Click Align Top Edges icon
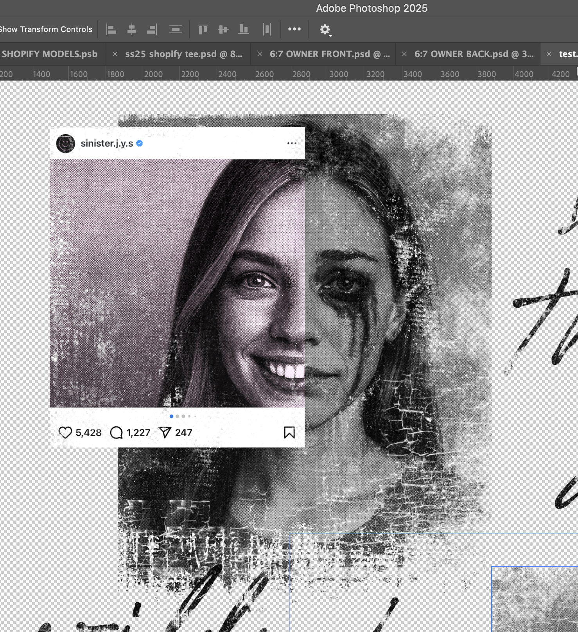 point(203,29)
